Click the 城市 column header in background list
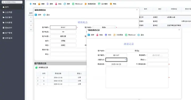191x100 pixels. tap(146, 9)
